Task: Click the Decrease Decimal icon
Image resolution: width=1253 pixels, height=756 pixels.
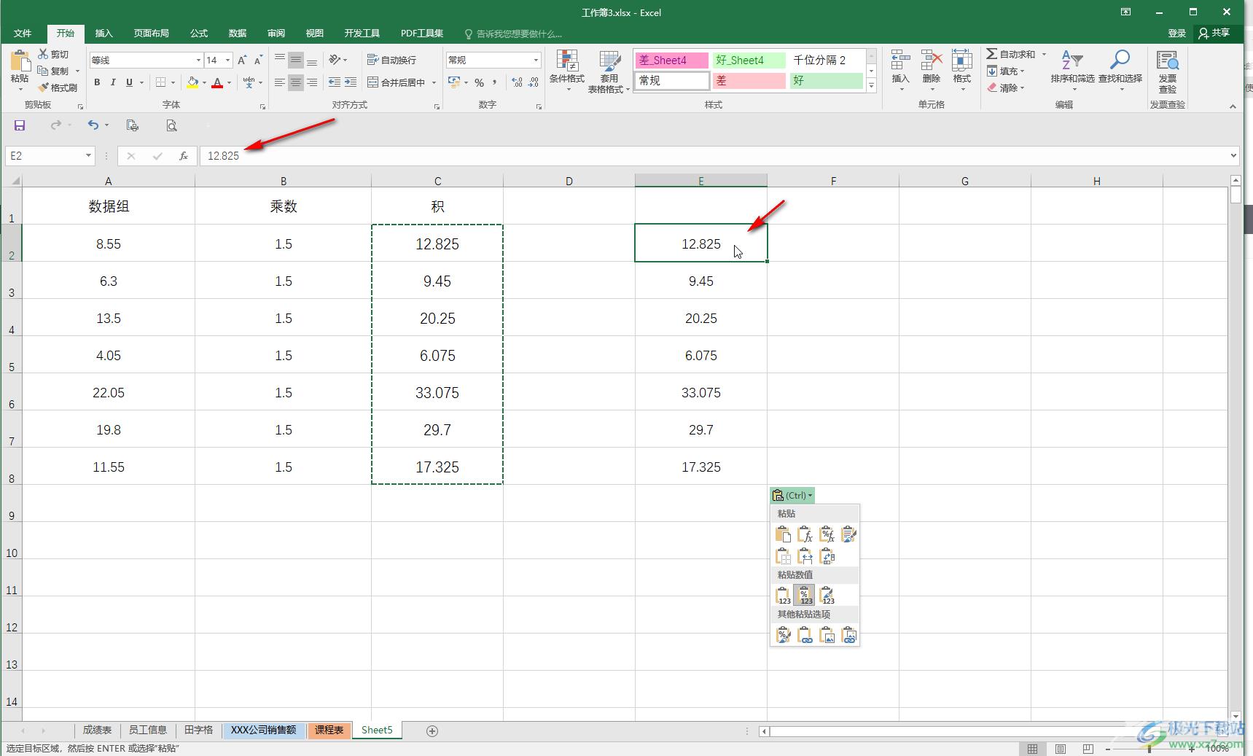Action: coord(534,82)
